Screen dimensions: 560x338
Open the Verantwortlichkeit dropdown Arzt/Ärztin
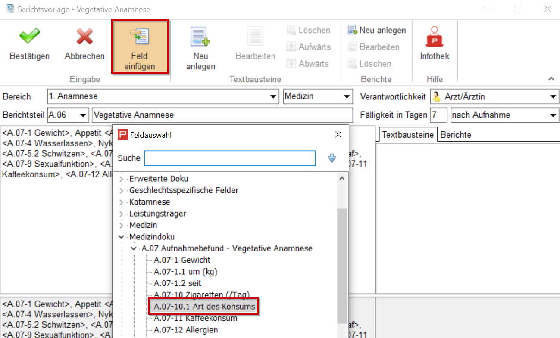[554, 97]
